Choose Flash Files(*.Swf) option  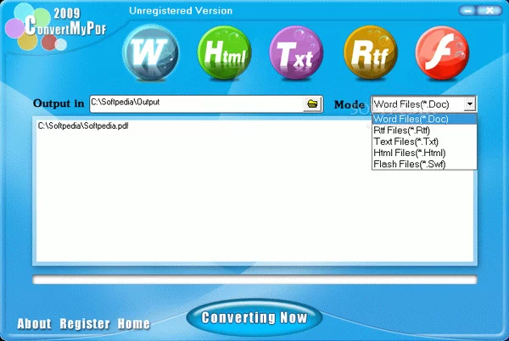[x=424, y=165]
